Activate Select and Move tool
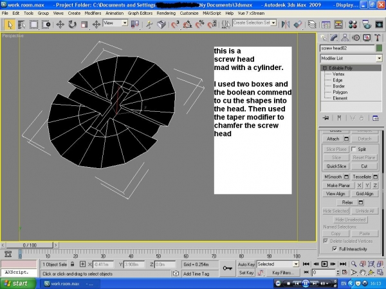 click(x=60, y=24)
